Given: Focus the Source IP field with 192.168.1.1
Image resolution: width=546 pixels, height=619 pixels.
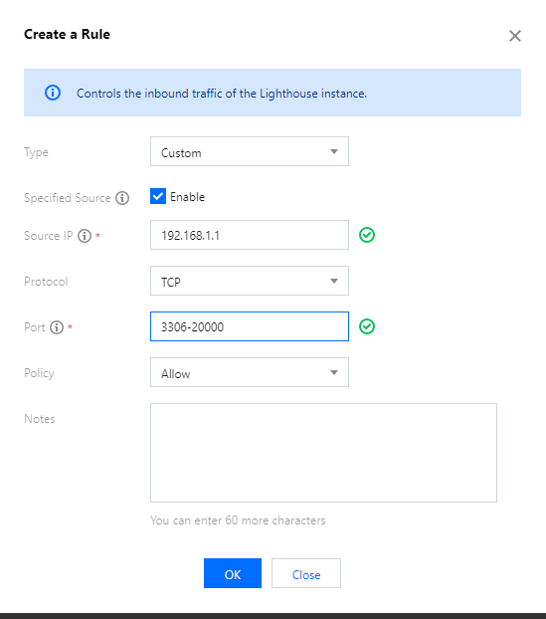Looking at the screenshot, I should tap(250, 235).
